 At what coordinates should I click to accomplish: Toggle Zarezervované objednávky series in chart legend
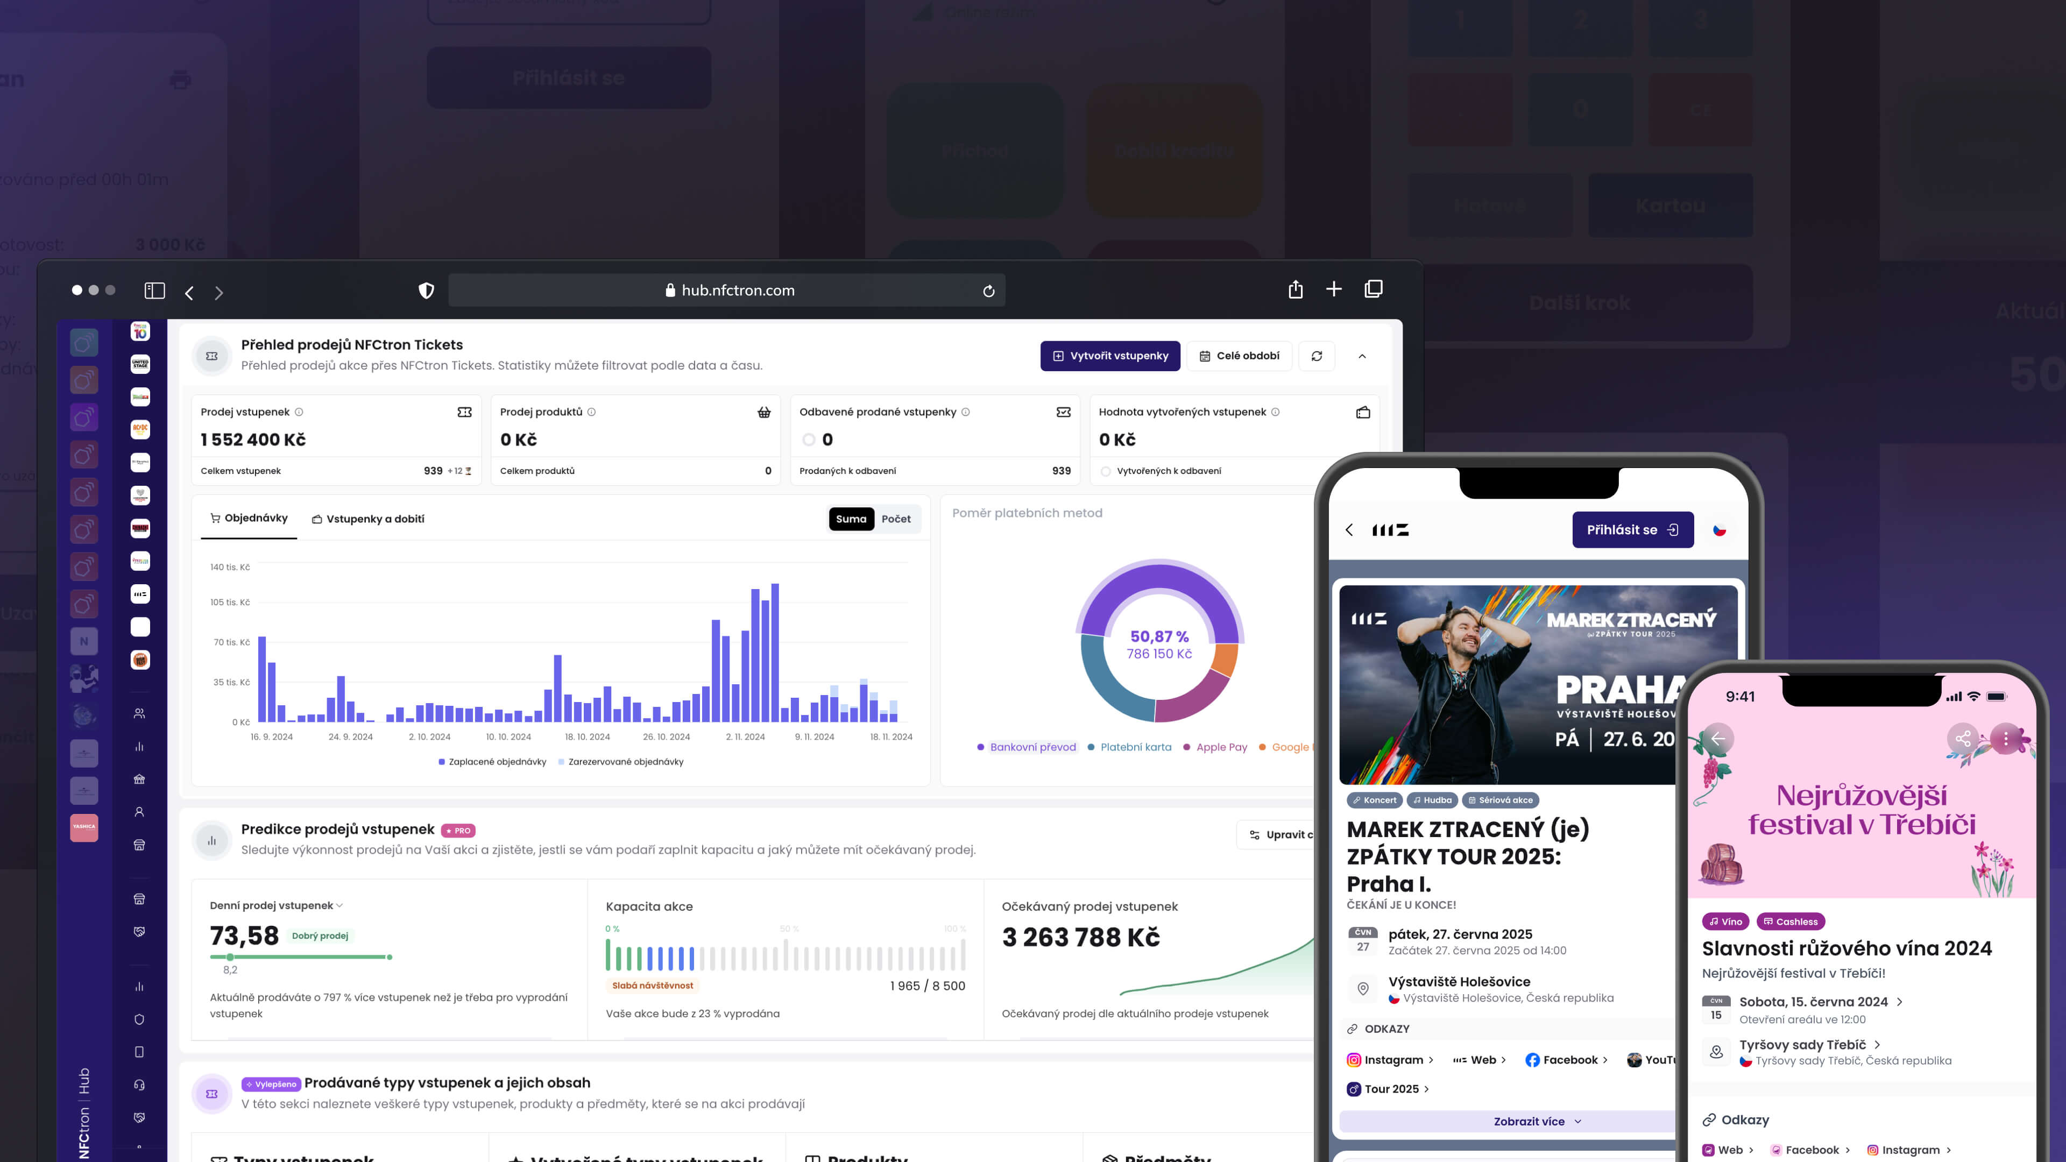pos(621,762)
